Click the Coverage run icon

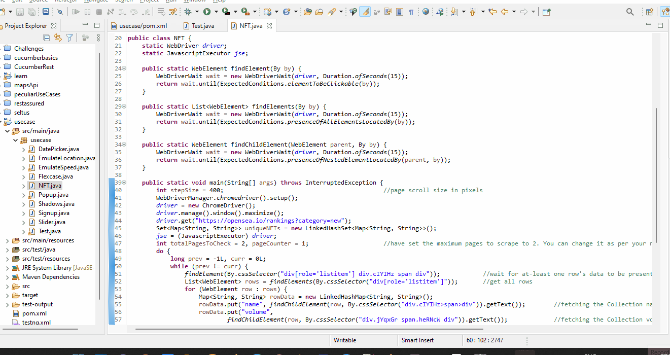point(226,12)
